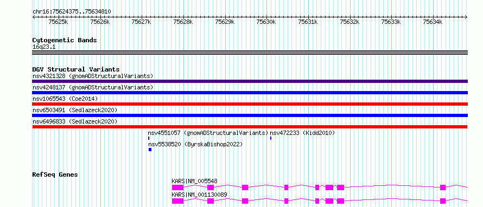Click the 75627k ruler tick label

[141, 22]
